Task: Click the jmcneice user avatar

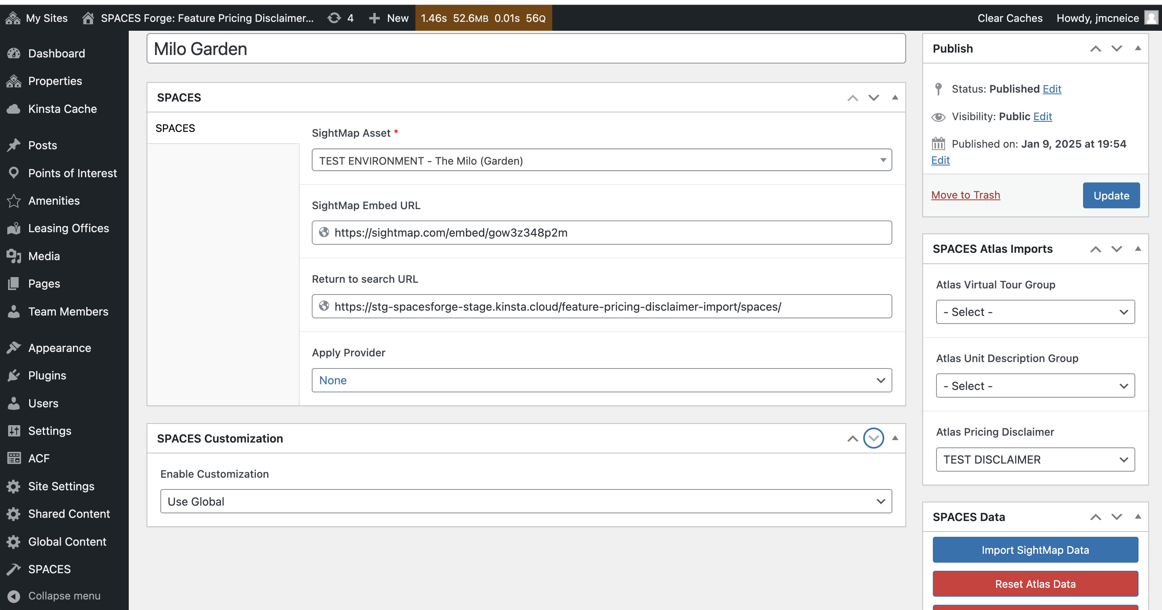Action: coord(1151,18)
